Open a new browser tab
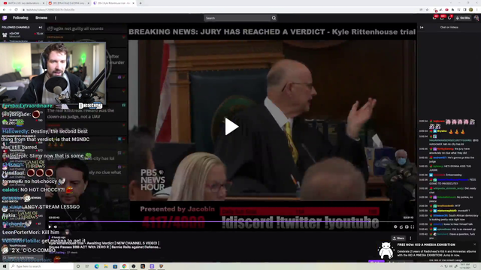The height and width of the screenshot is (270, 481). tap(141, 3)
